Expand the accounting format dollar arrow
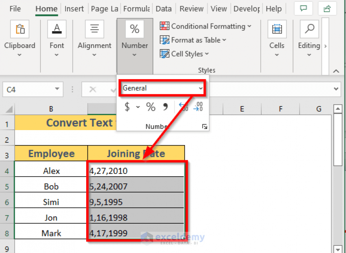Image resolution: width=346 pixels, height=253 pixels. [138, 107]
